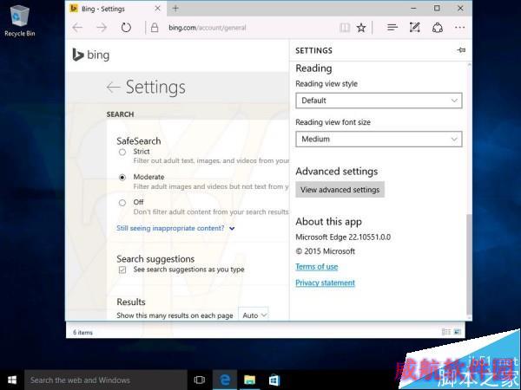
Task: Expand Still seeing inappropriate content chevron
Action: pyautogui.click(x=232, y=229)
